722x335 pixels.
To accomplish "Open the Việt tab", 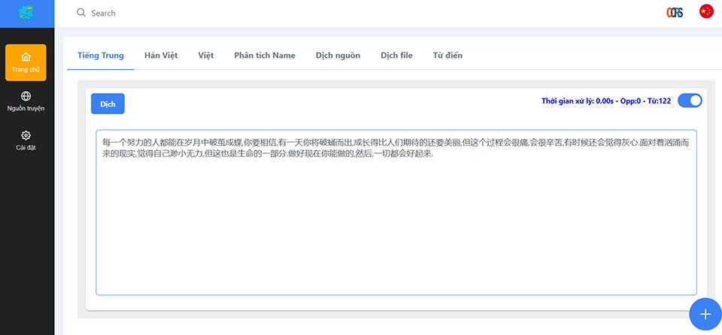I will click(x=206, y=56).
